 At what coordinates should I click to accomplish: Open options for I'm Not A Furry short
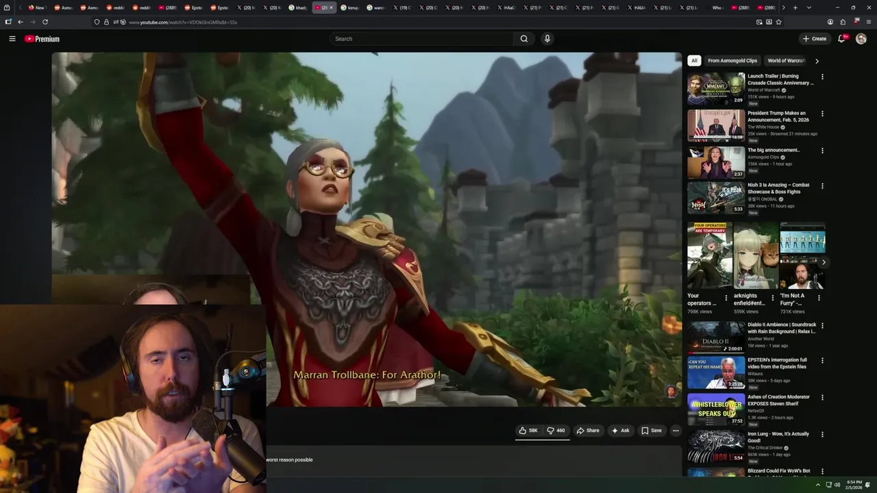click(819, 298)
